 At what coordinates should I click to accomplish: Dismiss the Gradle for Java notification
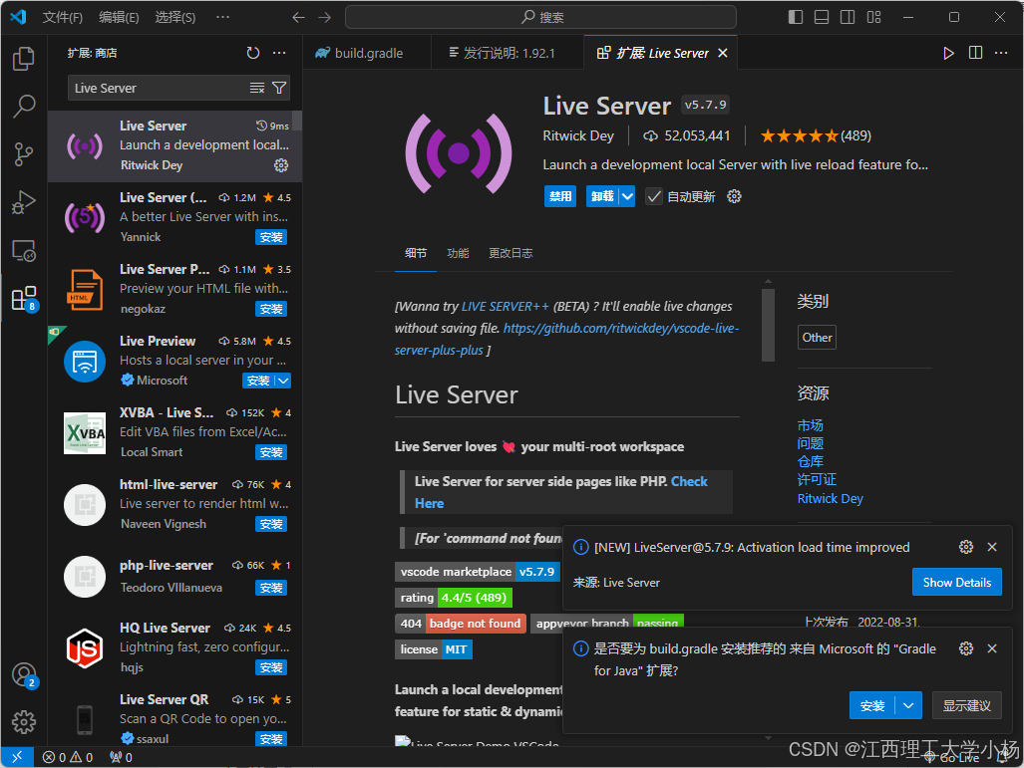pos(992,647)
